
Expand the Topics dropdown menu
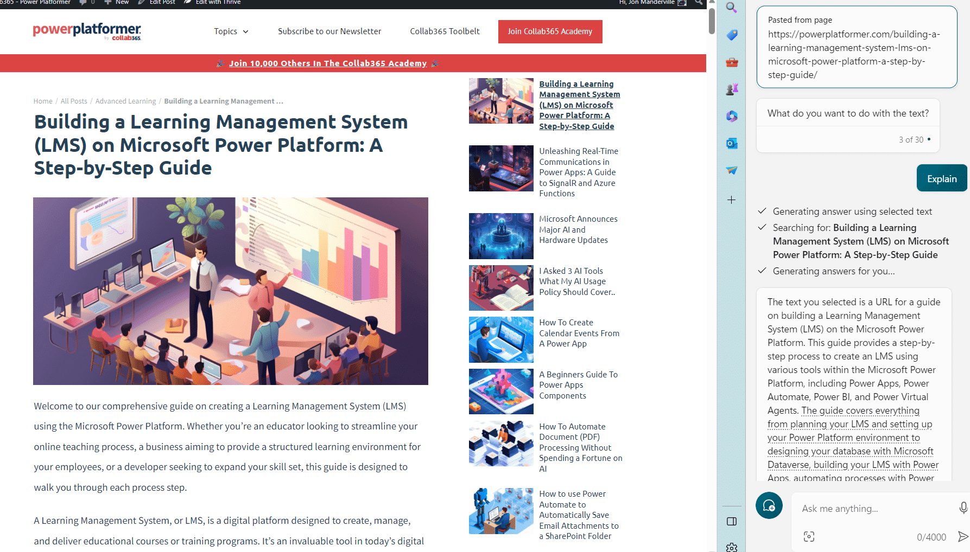coord(231,31)
